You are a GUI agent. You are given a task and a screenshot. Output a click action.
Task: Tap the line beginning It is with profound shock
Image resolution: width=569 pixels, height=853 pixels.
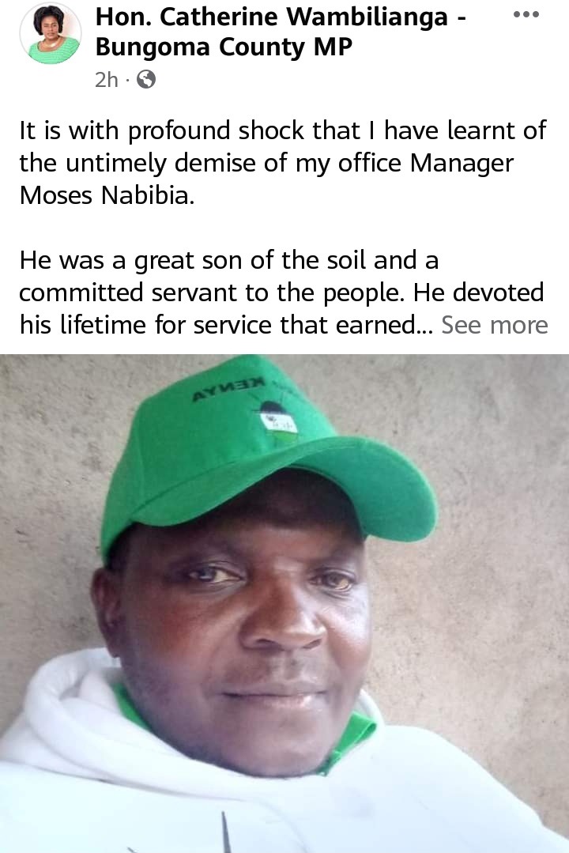283,130
